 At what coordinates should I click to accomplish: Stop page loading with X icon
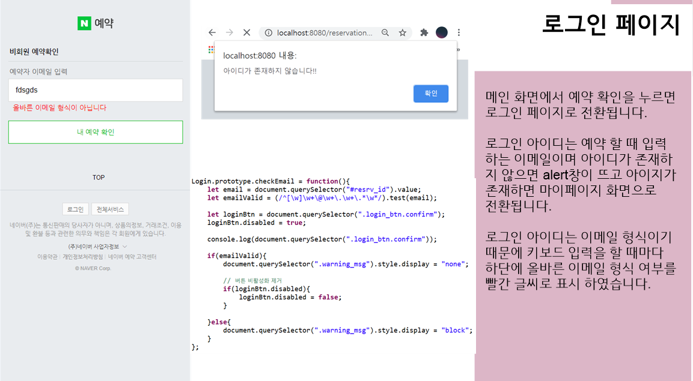246,32
